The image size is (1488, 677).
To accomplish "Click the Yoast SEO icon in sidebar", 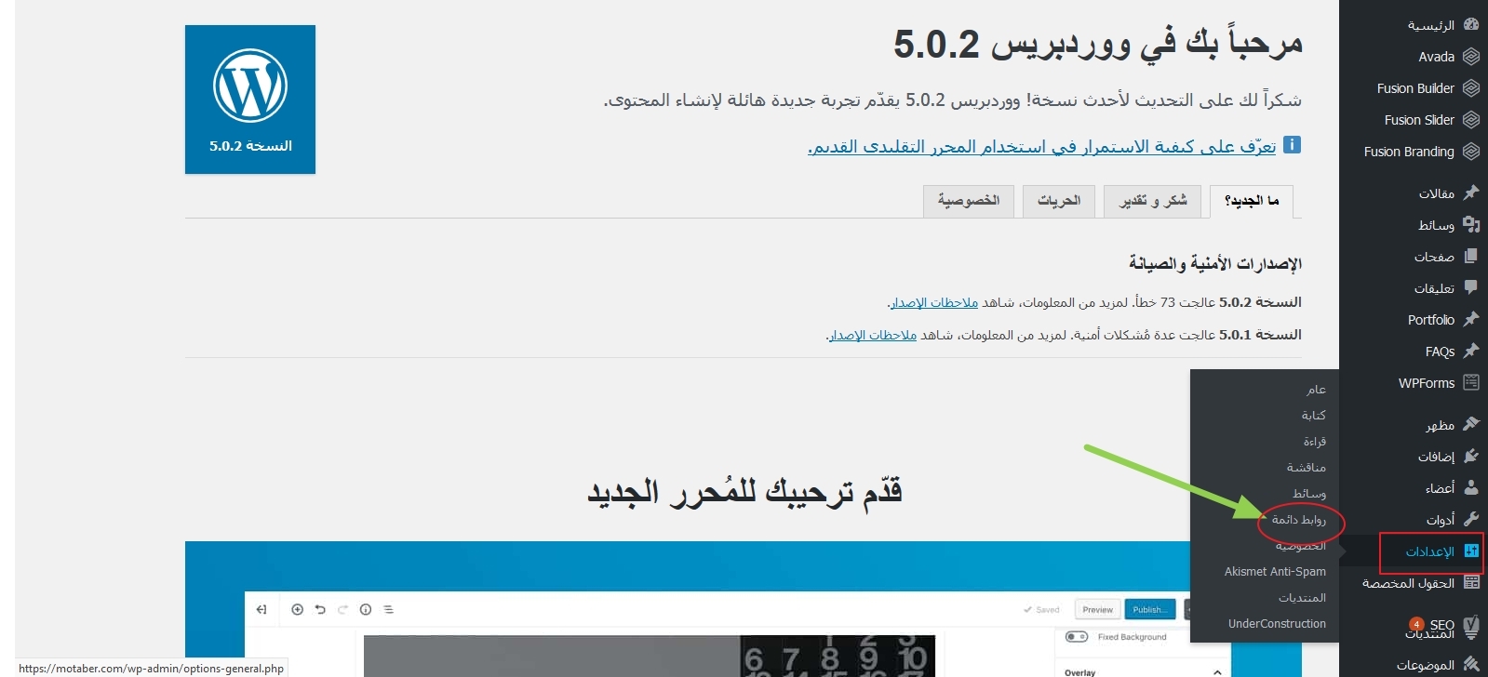I will click(x=1470, y=627).
